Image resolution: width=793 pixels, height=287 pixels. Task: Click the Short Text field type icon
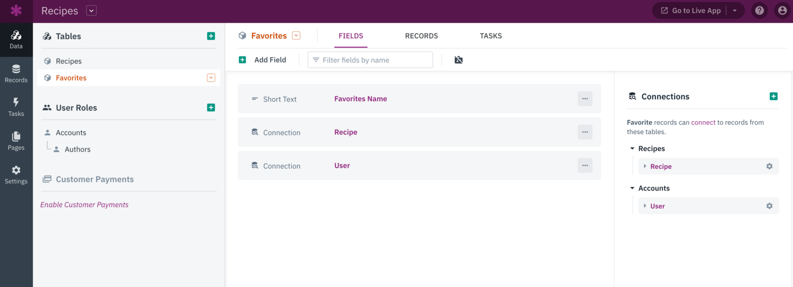point(255,99)
